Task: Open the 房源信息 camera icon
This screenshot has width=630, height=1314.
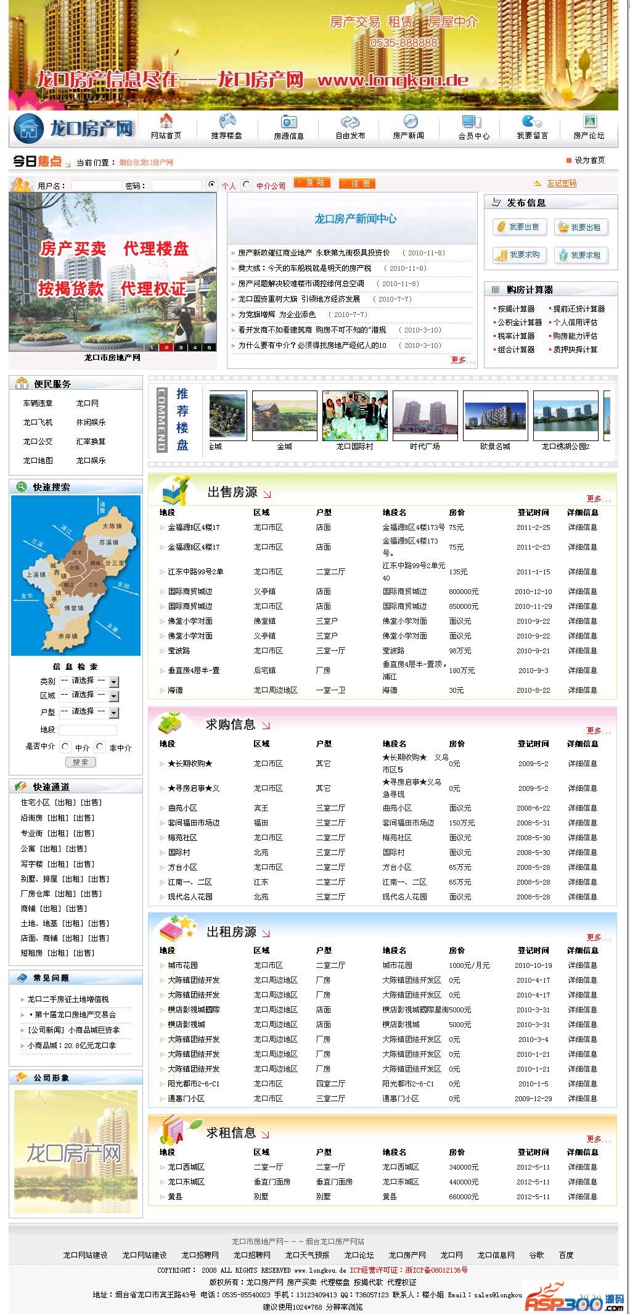Action: click(288, 121)
